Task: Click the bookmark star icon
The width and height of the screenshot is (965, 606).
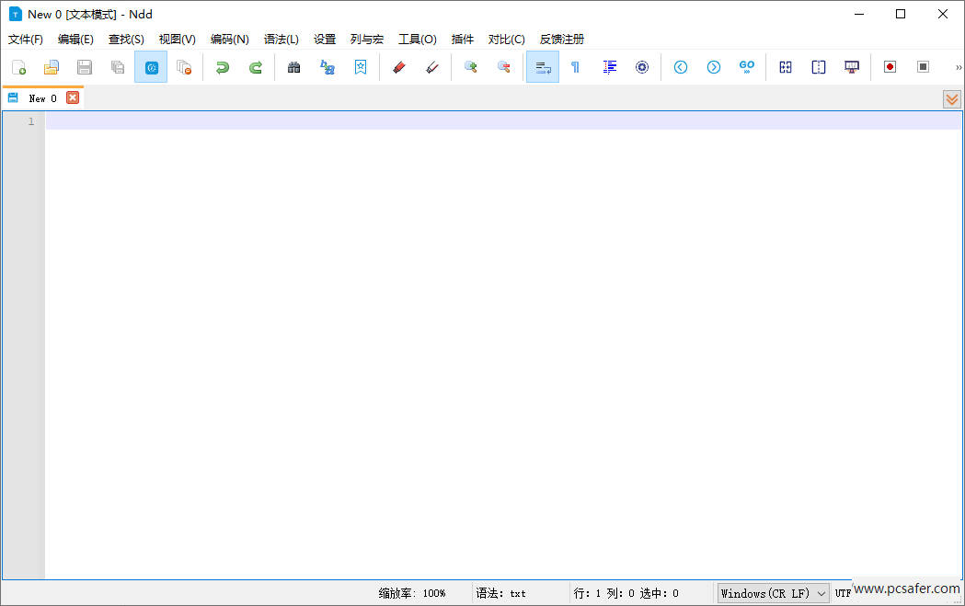Action: point(361,67)
